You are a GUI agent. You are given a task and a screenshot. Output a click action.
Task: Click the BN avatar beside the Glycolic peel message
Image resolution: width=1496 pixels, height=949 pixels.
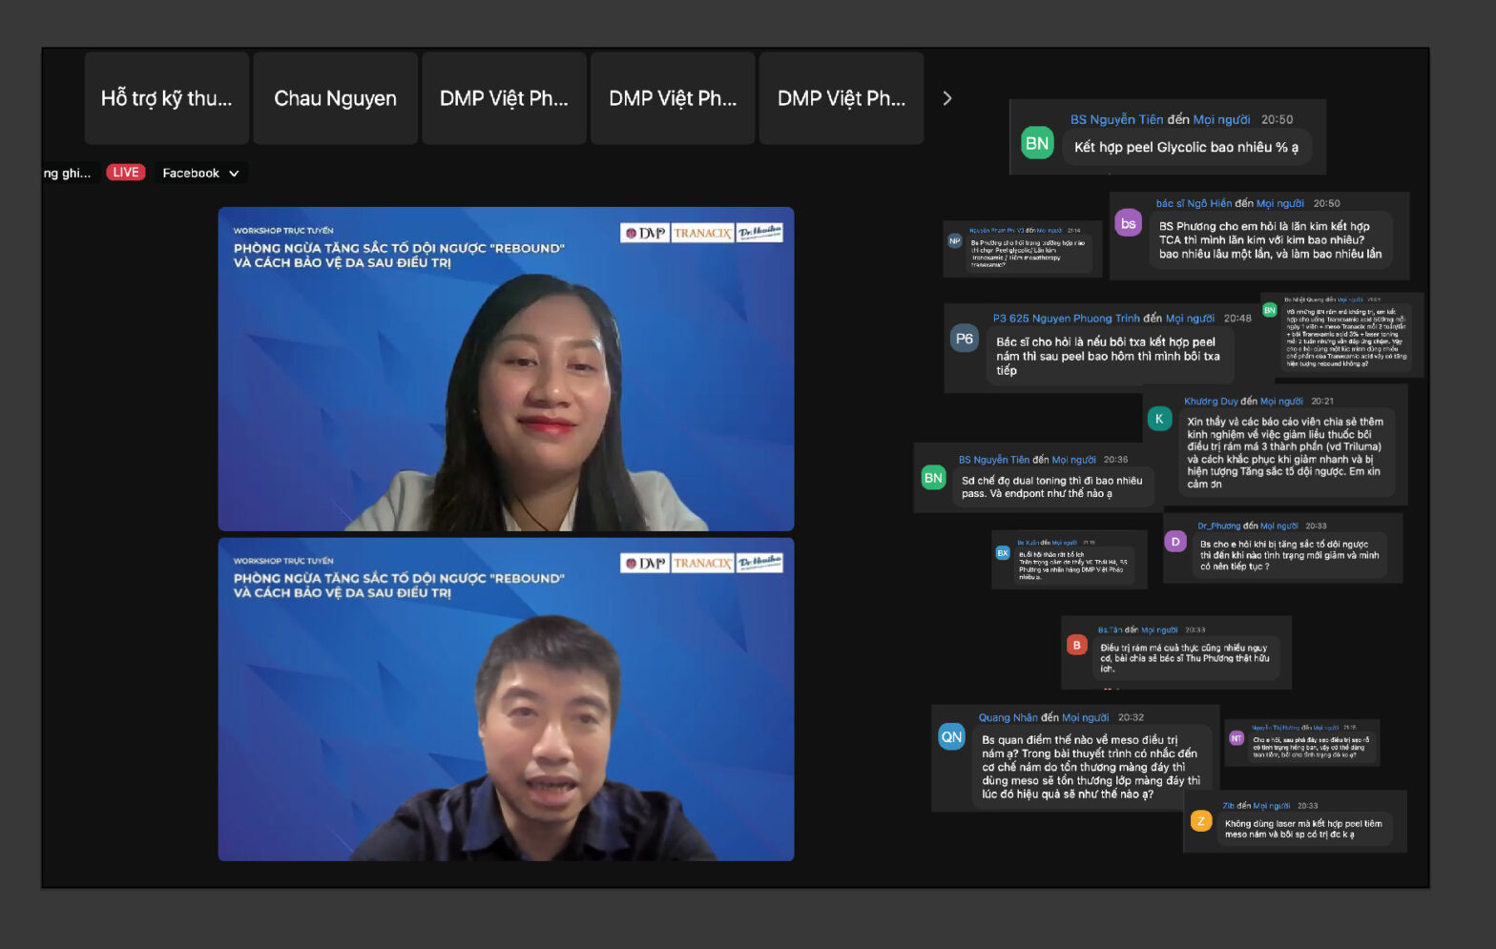coord(1037,144)
